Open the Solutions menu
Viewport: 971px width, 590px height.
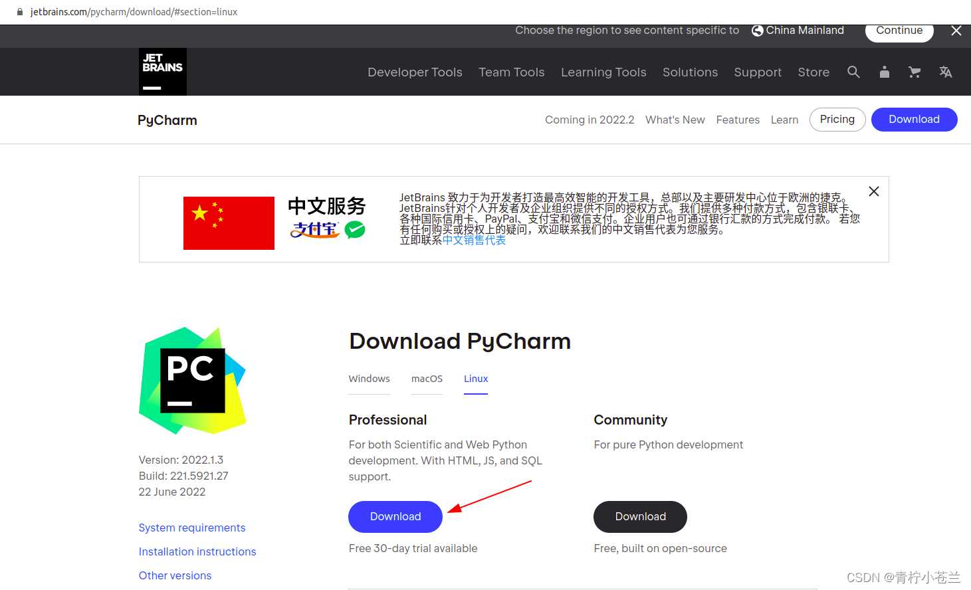(690, 72)
